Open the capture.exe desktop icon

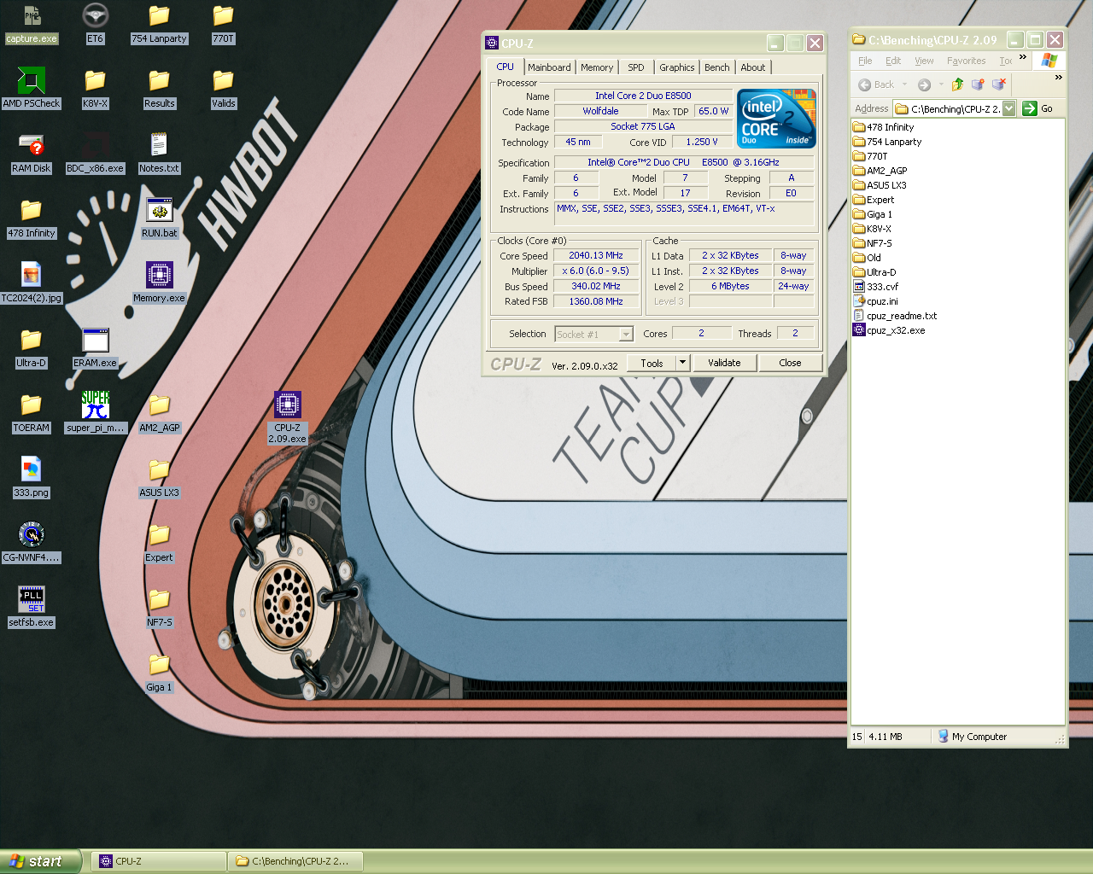pos(32,24)
